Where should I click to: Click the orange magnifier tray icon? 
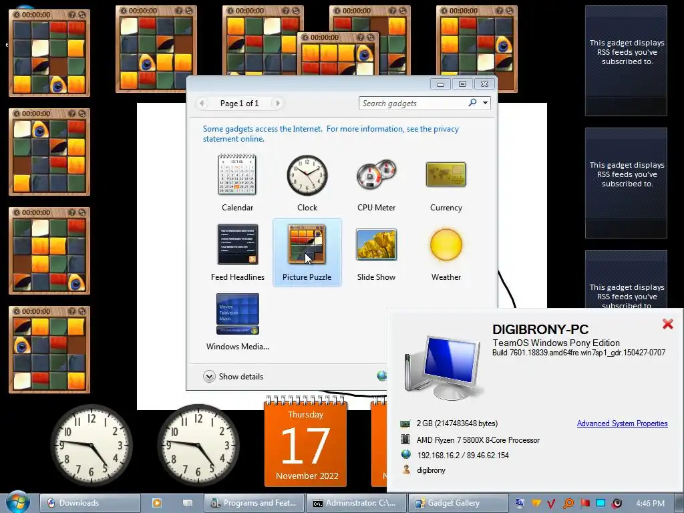click(568, 504)
